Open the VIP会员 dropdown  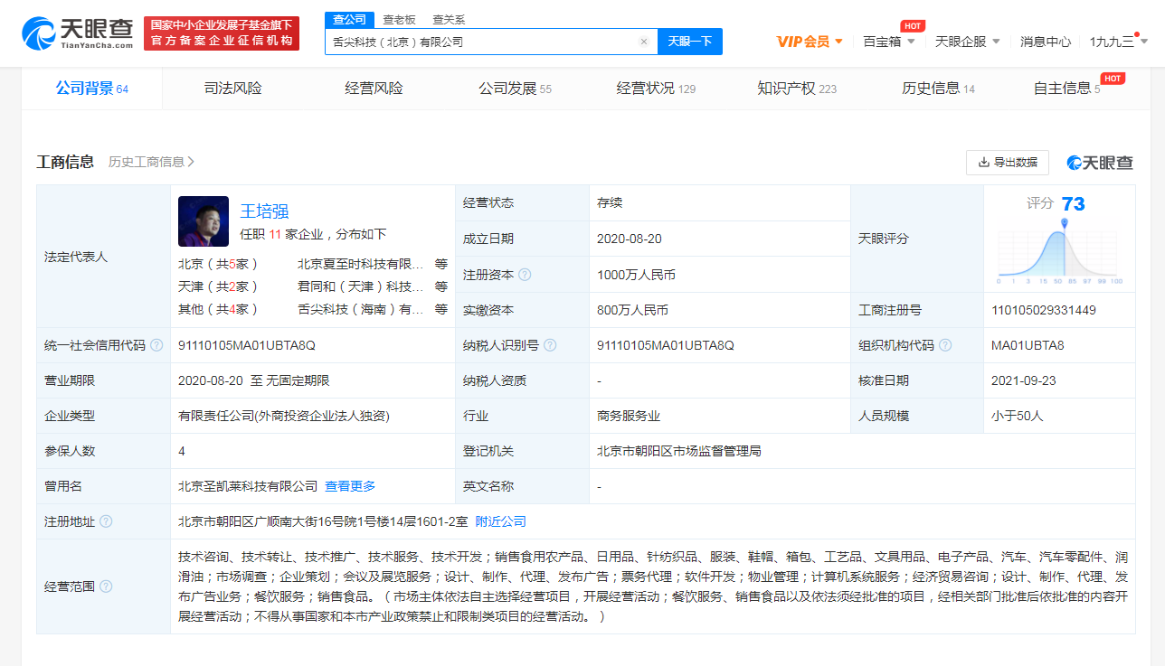[x=810, y=42]
